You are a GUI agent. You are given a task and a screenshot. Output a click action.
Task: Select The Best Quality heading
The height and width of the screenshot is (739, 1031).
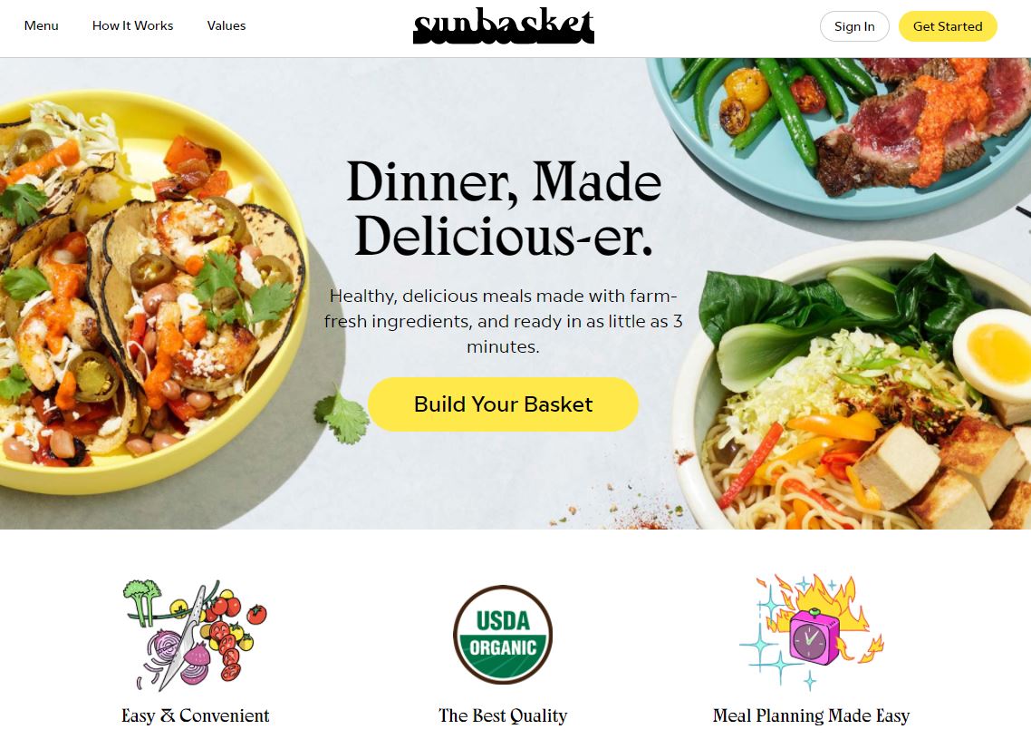point(503,715)
